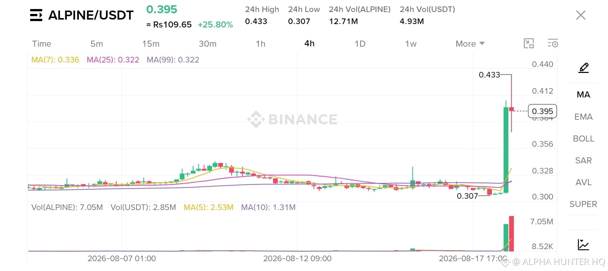Click the MA(25): 0.322 legend label
The image size is (608, 271).
(113, 60)
